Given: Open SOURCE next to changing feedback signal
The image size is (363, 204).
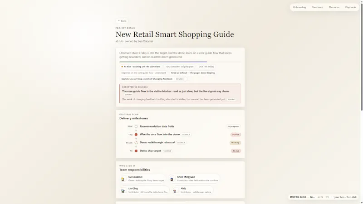Looking at the screenshot, I should [180, 79].
